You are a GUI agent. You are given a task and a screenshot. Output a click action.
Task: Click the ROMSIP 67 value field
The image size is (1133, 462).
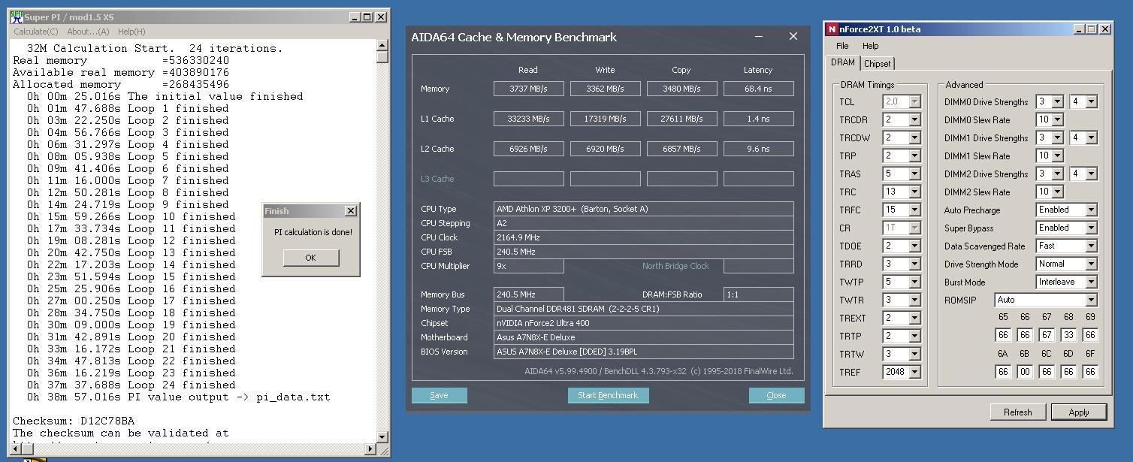click(1047, 335)
